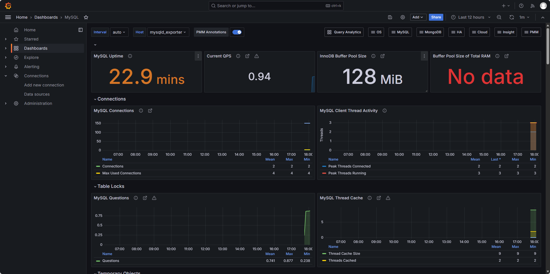Show info for MySQL Questions panel
Screen dimensions: 550x274
[136, 198]
